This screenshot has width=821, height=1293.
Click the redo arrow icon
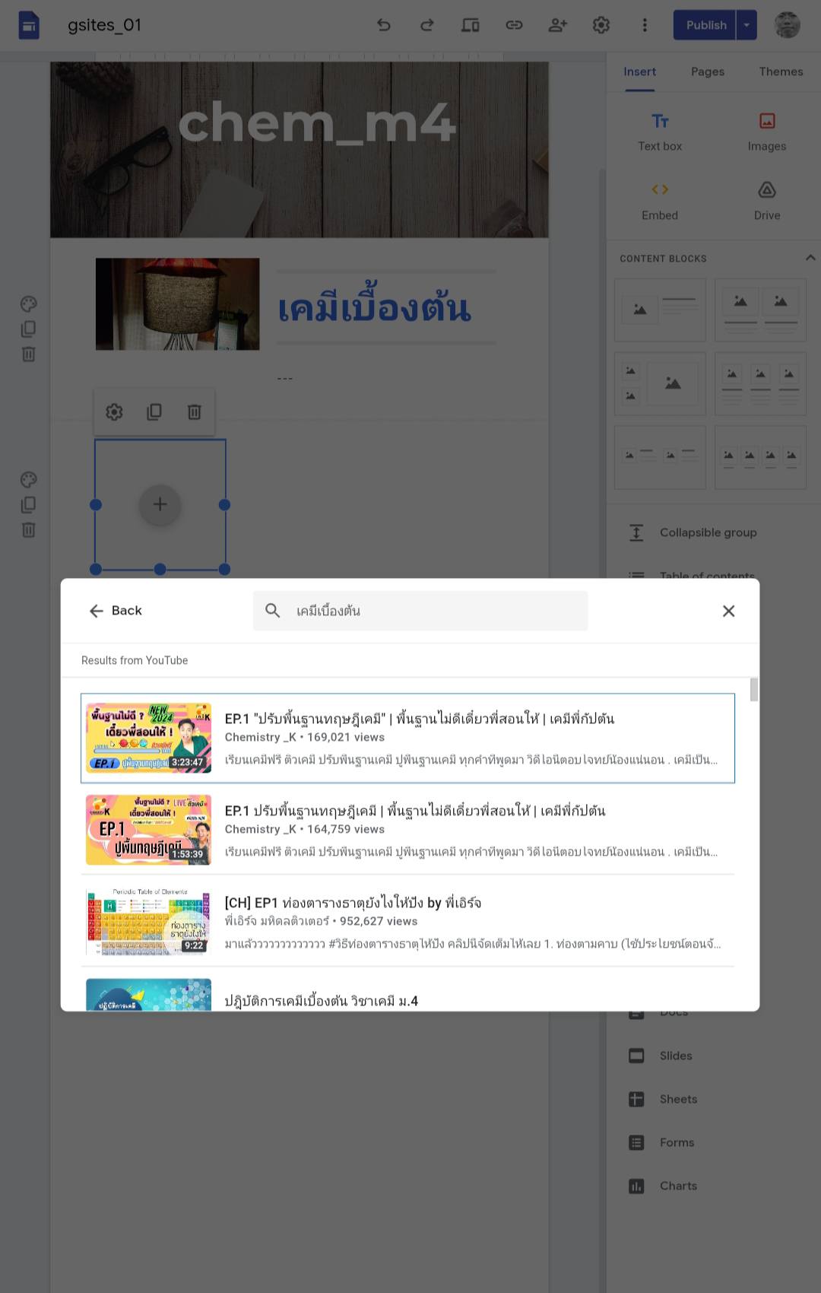(427, 25)
